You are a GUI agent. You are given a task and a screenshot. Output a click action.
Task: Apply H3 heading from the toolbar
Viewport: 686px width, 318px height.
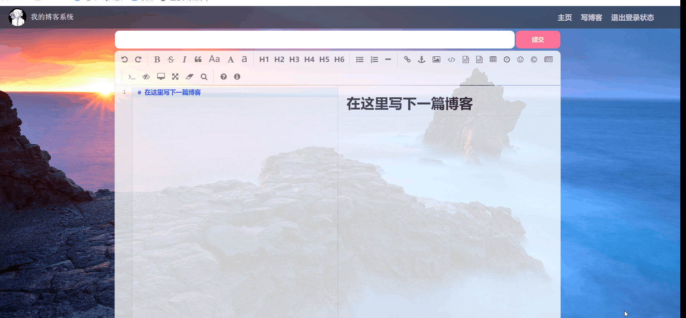[x=294, y=60]
